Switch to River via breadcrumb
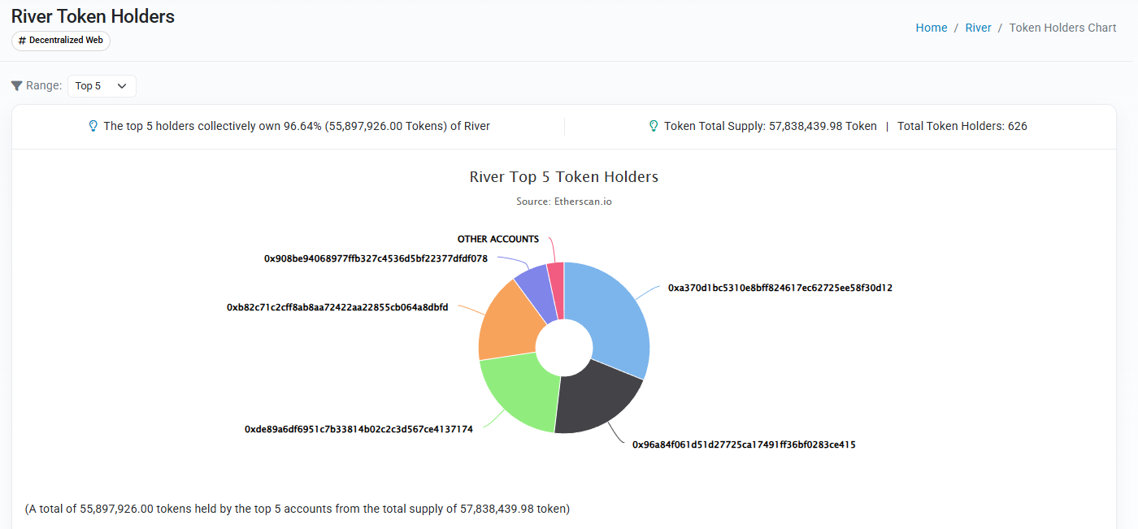The height and width of the screenshot is (529, 1138). (978, 27)
